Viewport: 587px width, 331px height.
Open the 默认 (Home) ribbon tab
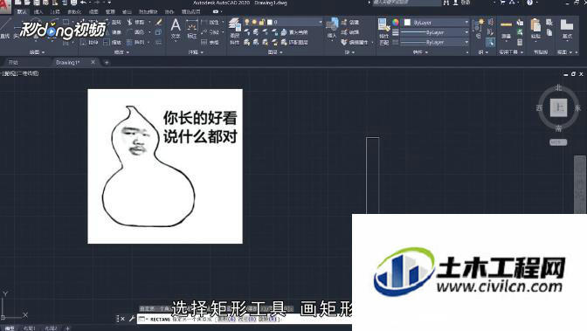coord(22,11)
